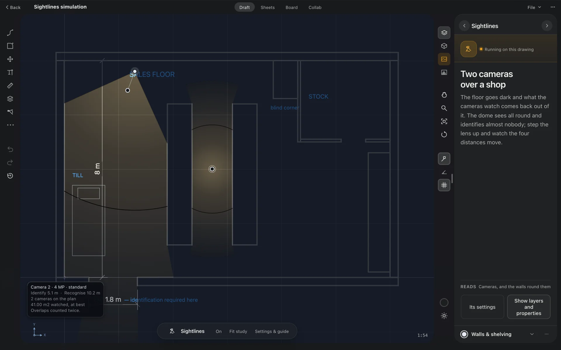561x350 pixels.
Task: Open the highlighted orange study panel icon
Action: (444, 59)
